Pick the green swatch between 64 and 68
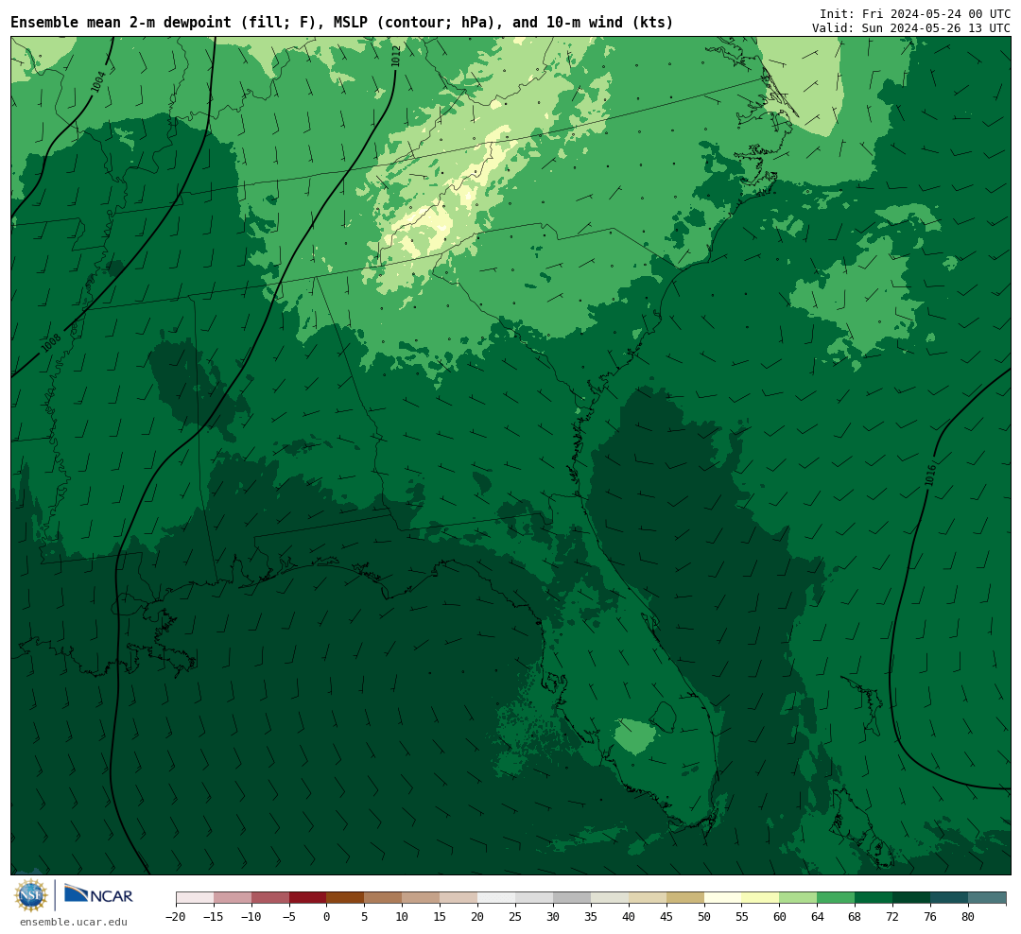Image resolution: width=1021 pixels, height=934 pixels. (837, 898)
